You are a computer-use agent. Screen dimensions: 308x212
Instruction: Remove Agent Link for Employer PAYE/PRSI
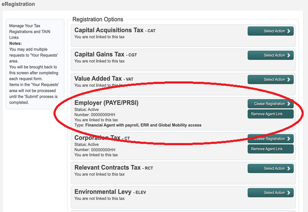tap(270, 114)
